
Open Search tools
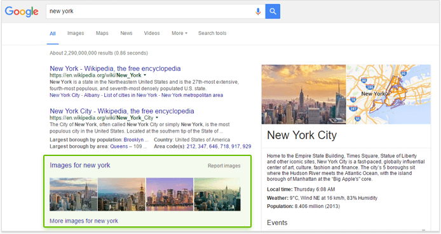pyautogui.click(x=212, y=33)
